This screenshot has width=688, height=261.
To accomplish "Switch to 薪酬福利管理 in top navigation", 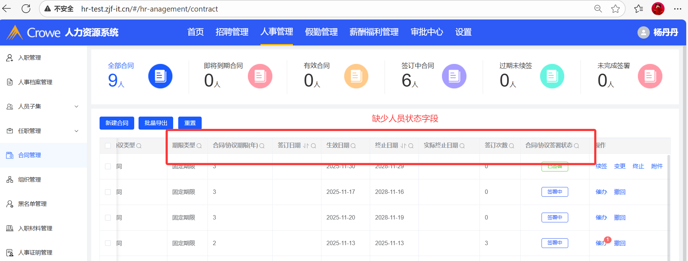I will point(374,32).
